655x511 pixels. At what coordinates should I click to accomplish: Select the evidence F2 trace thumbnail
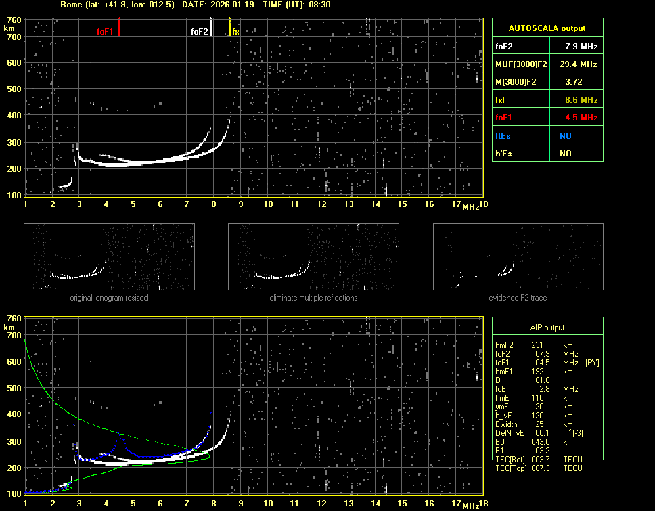518,257
